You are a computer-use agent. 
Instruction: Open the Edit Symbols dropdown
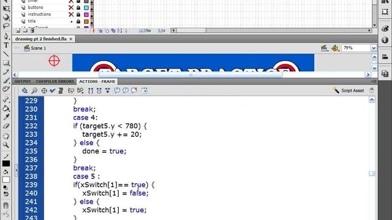tap(335, 48)
